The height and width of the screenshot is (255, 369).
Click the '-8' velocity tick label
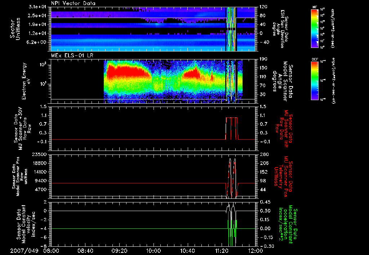(44, 246)
